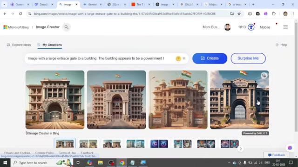Open the hamburger menu on Bing
Image resolution: width=298 pixels, height=167 pixels.
pos(285,27)
